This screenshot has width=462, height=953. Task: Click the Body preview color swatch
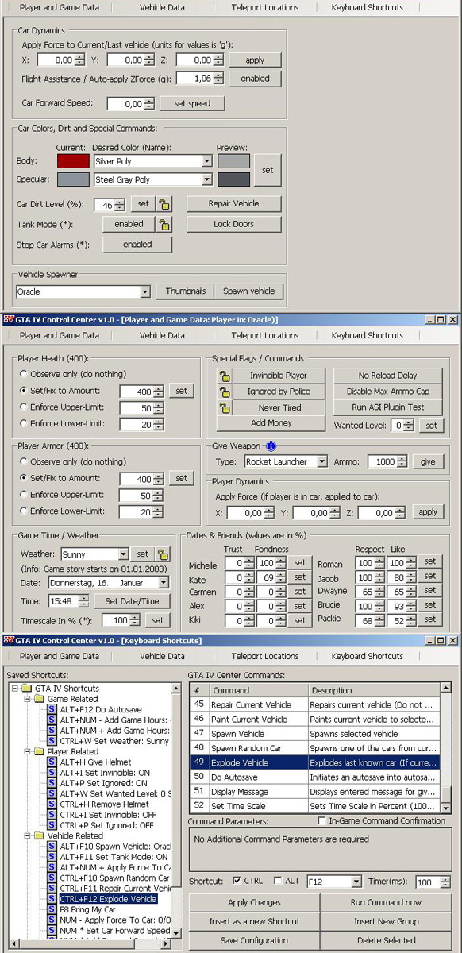[x=233, y=161]
